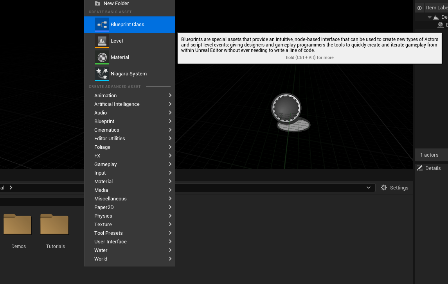Click the Blueprint Class icon

(102, 25)
